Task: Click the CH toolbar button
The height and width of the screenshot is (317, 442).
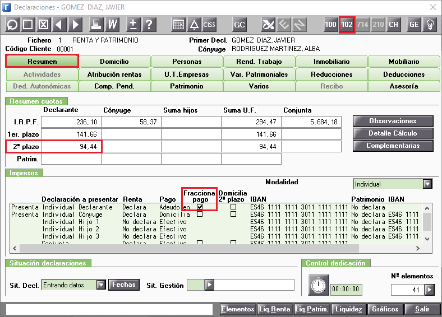Action: (394, 25)
